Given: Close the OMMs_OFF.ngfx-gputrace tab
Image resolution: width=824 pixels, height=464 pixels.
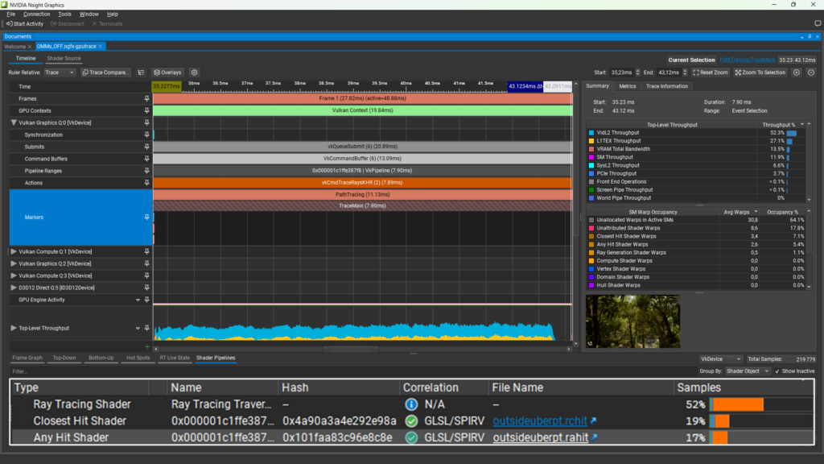Looking at the screenshot, I should [x=101, y=46].
